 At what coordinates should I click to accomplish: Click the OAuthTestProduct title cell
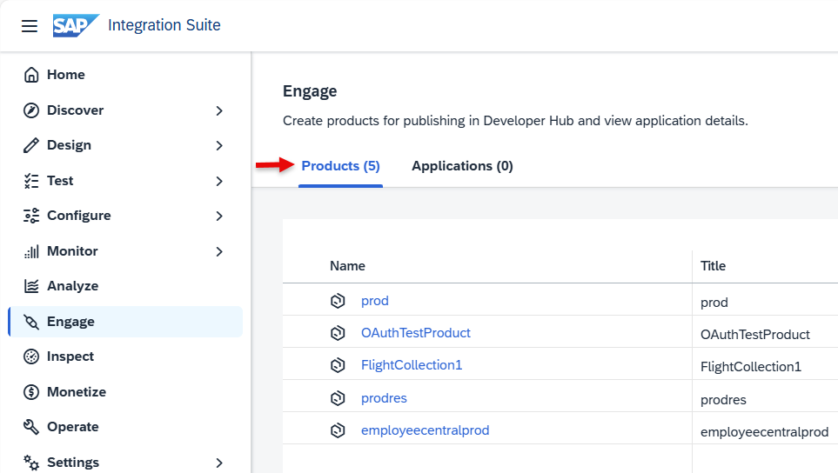tap(755, 335)
